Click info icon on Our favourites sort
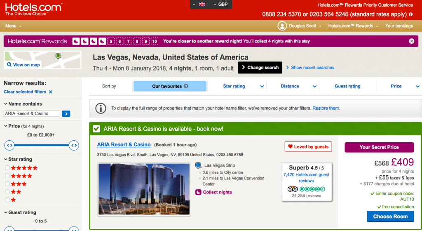The image size is (422, 231). click(186, 86)
